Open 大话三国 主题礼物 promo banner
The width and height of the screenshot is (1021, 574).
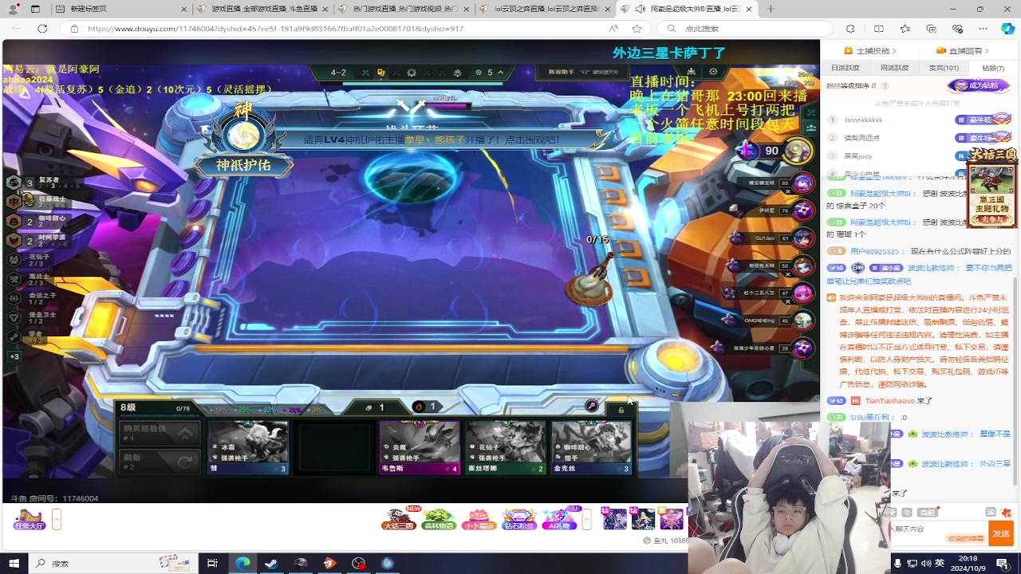coord(991,187)
